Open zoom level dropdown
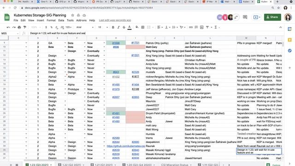This screenshot has width=295, height=166. (35, 27)
